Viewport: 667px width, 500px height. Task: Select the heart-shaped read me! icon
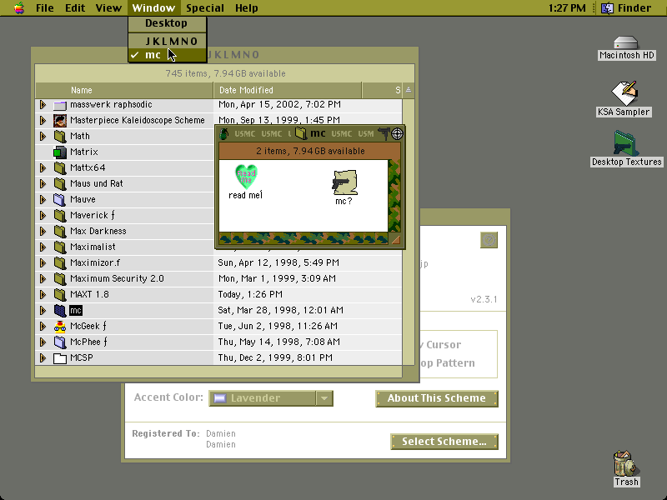pyautogui.click(x=246, y=177)
